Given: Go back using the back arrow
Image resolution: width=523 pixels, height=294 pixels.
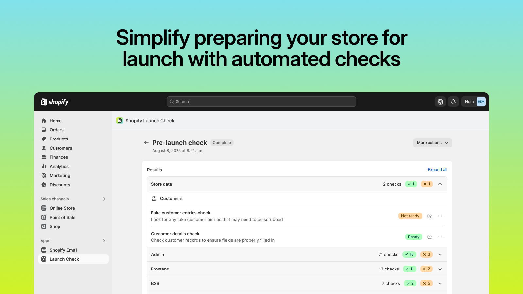Looking at the screenshot, I should tap(146, 142).
